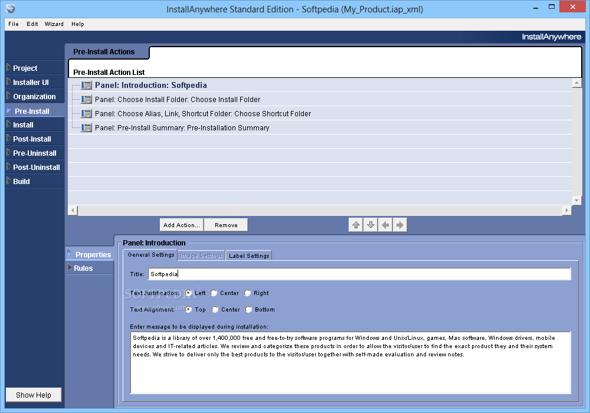590x413 pixels.
Task: Click the panel icon beside Pre-Installation Summary
Action: [x=86, y=128]
